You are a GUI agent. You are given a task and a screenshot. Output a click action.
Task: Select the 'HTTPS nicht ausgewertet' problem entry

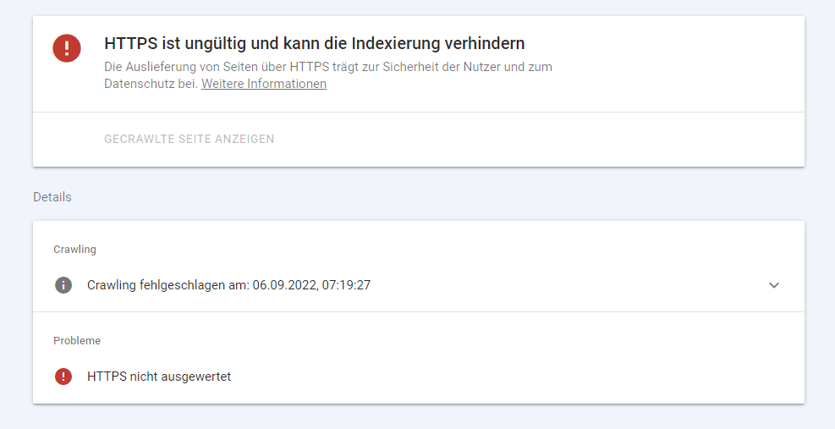click(x=159, y=377)
